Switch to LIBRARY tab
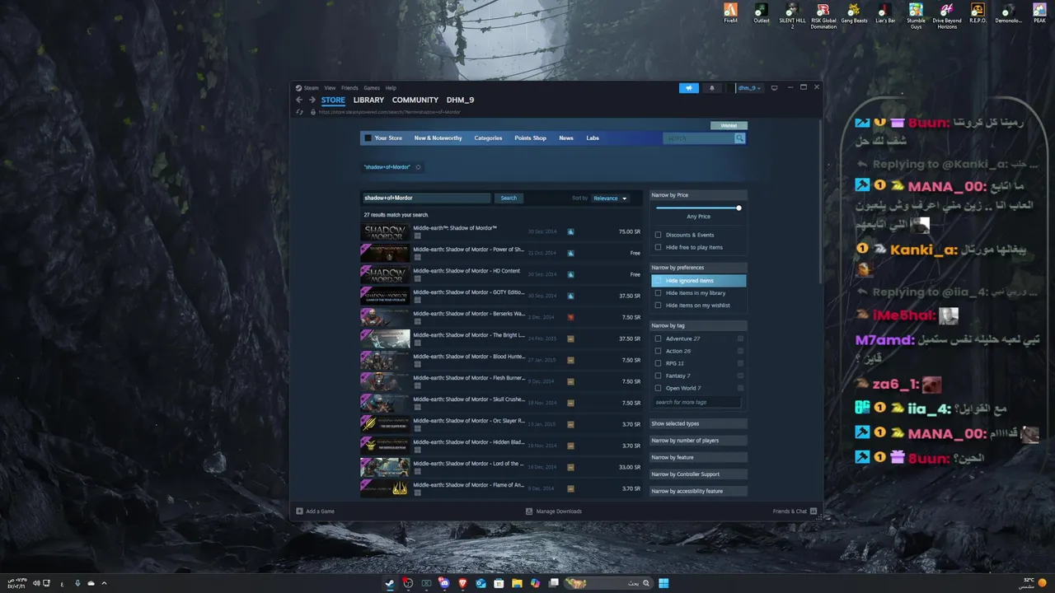 click(x=368, y=100)
